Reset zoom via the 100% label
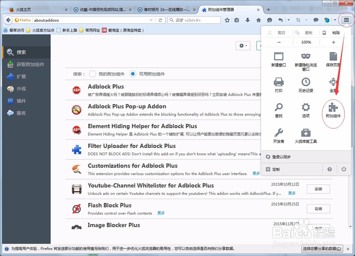The image size is (355, 256). coord(306,42)
